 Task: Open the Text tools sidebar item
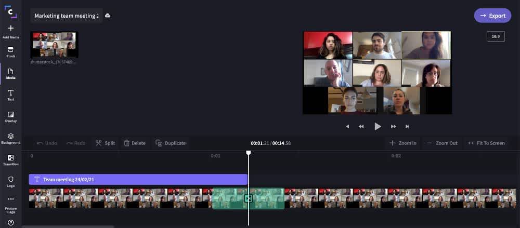(x=10, y=96)
